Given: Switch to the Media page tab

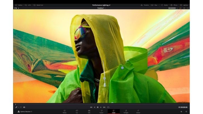Looking at the screenshot, I should (x=64, y=111).
